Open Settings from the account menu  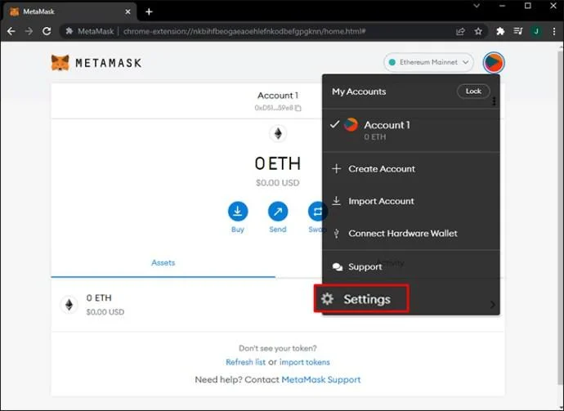point(361,299)
